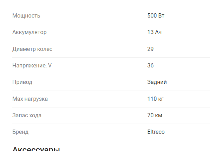The width and height of the screenshot is (210, 151).
Task: Click the divider line above the Бренд row
Action: pyautogui.click(x=111, y=124)
